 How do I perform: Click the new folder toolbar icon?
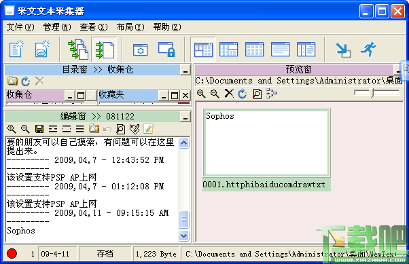point(42,49)
